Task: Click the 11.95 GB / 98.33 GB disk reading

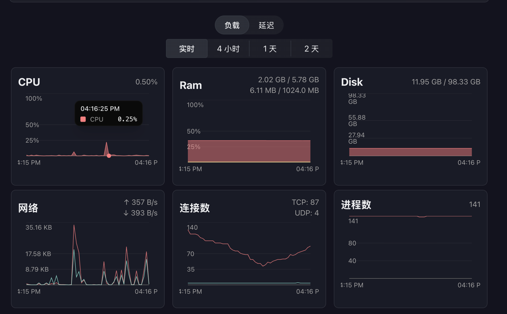Action: (446, 82)
